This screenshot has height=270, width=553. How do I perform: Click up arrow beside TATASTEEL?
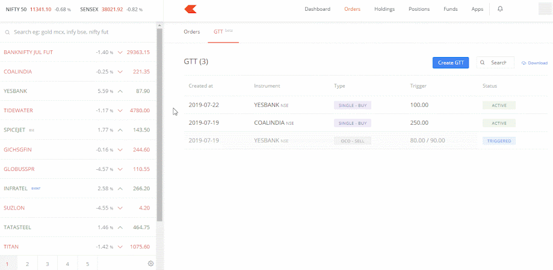[x=120, y=227]
